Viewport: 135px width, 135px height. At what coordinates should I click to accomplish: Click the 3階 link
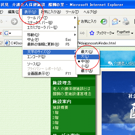[55, 123]
